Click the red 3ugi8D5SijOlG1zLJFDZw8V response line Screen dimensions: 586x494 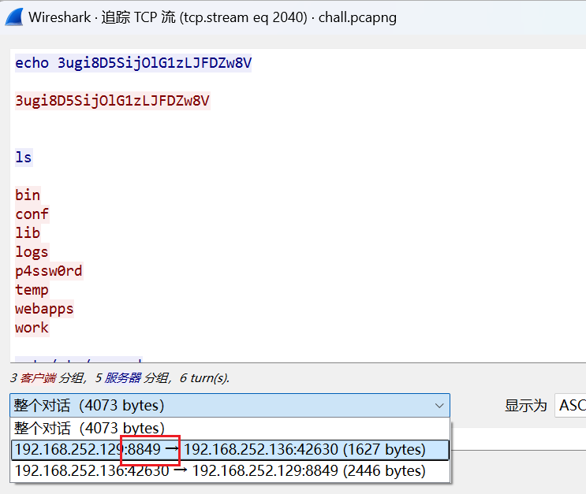point(112,101)
